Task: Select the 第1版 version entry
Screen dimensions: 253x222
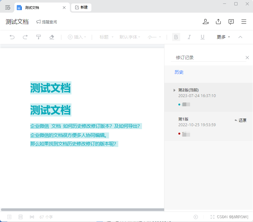Action: (209, 126)
